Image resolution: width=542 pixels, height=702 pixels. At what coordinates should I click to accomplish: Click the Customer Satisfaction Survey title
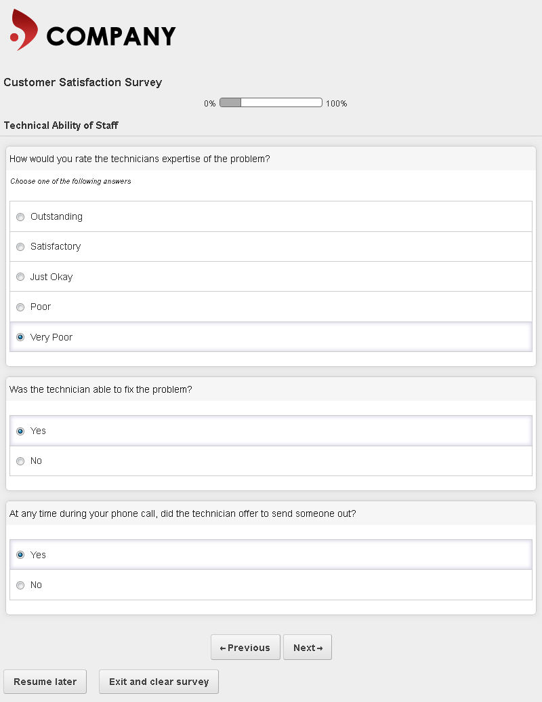click(x=83, y=83)
